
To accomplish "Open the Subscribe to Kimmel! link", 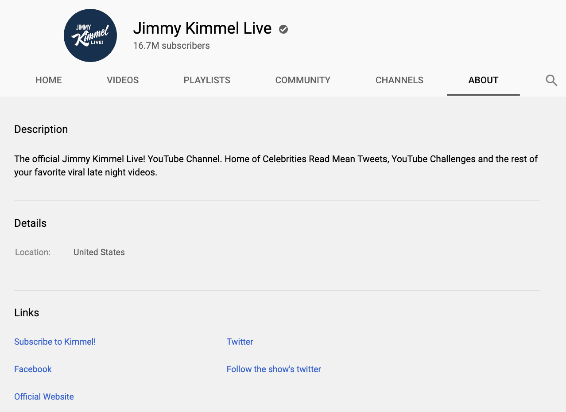I will (55, 342).
